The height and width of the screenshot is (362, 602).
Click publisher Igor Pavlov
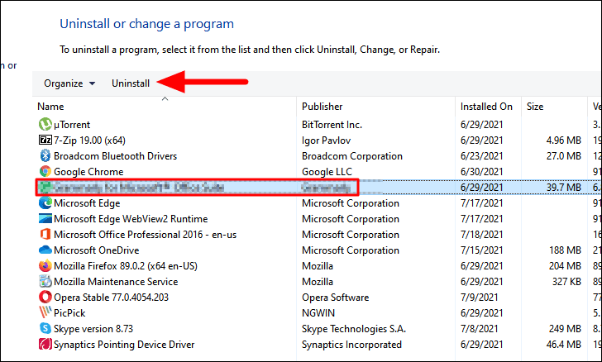click(x=326, y=141)
